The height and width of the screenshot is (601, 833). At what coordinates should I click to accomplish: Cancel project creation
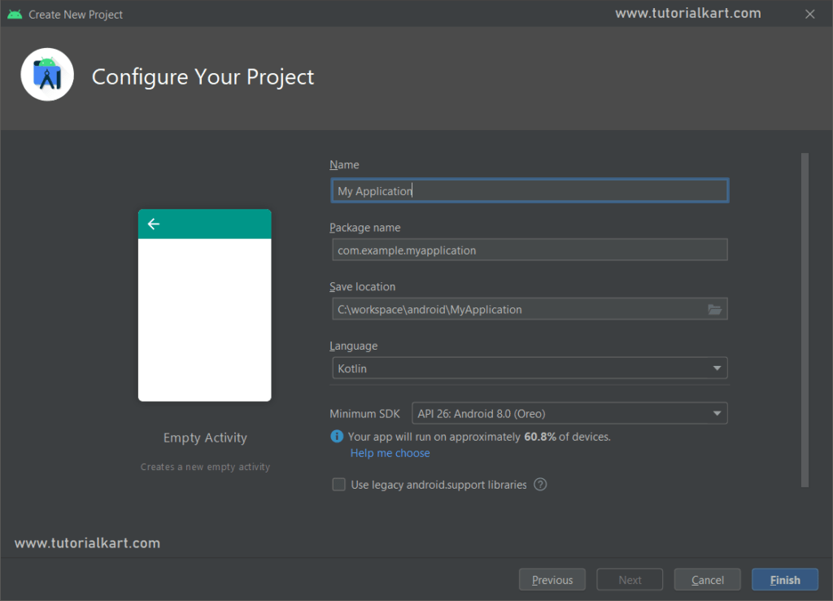click(707, 579)
